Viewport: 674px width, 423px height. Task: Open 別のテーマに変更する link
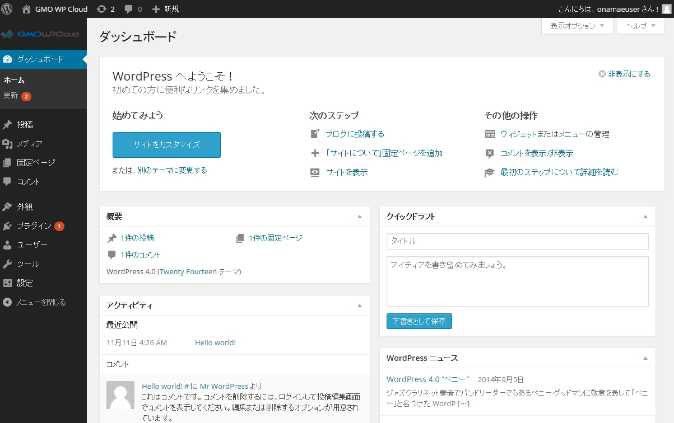pyautogui.click(x=173, y=170)
